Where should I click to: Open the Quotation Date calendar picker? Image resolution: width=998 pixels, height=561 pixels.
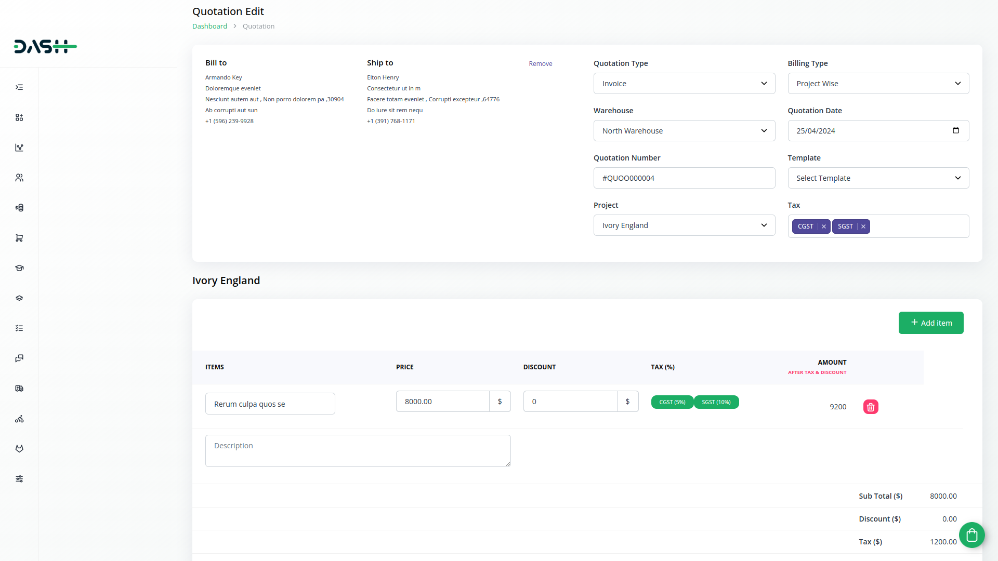pyautogui.click(x=955, y=130)
